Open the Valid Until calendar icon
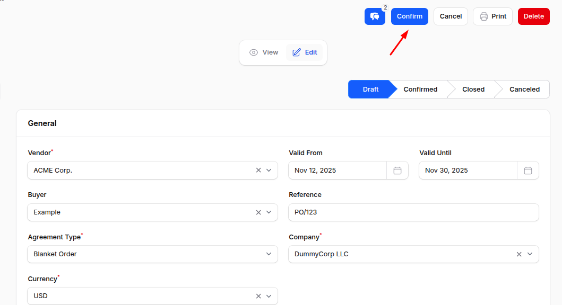The width and height of the screenshot is (562, 305). [528, 171]
